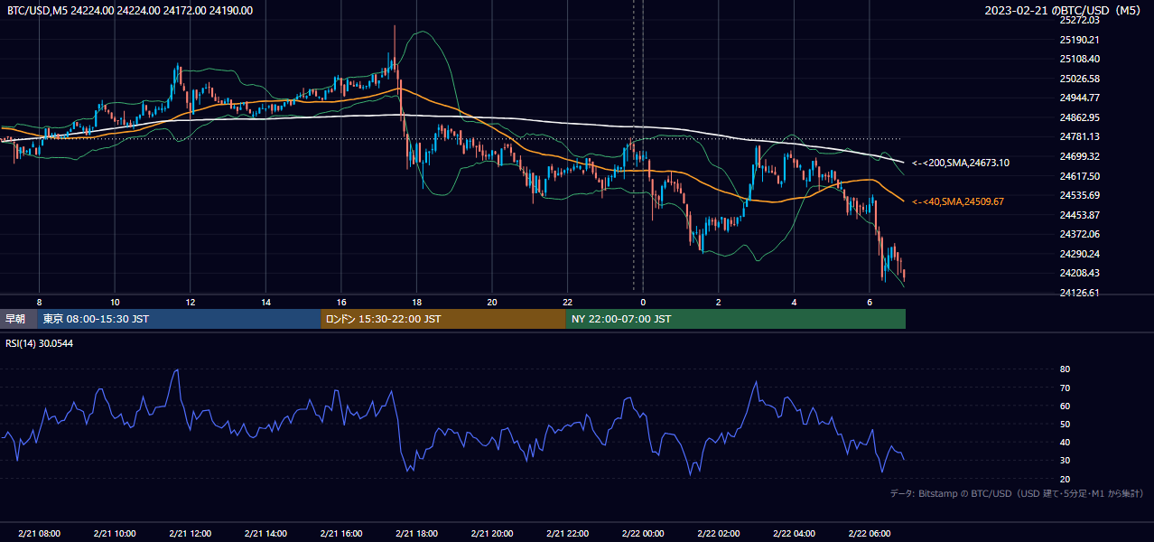1154x542 pixels.
Task: Click the RSI level 60 axis label
Action: (x=1065, y=406)
